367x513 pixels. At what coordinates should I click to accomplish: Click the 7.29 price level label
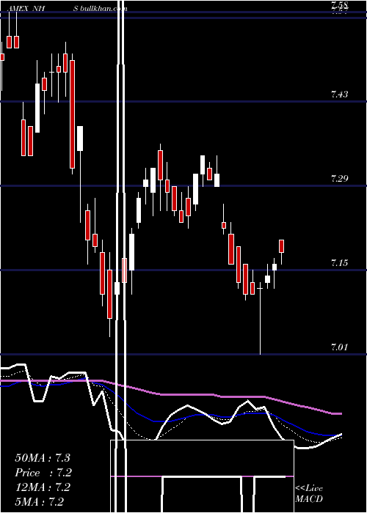(339, 179)
